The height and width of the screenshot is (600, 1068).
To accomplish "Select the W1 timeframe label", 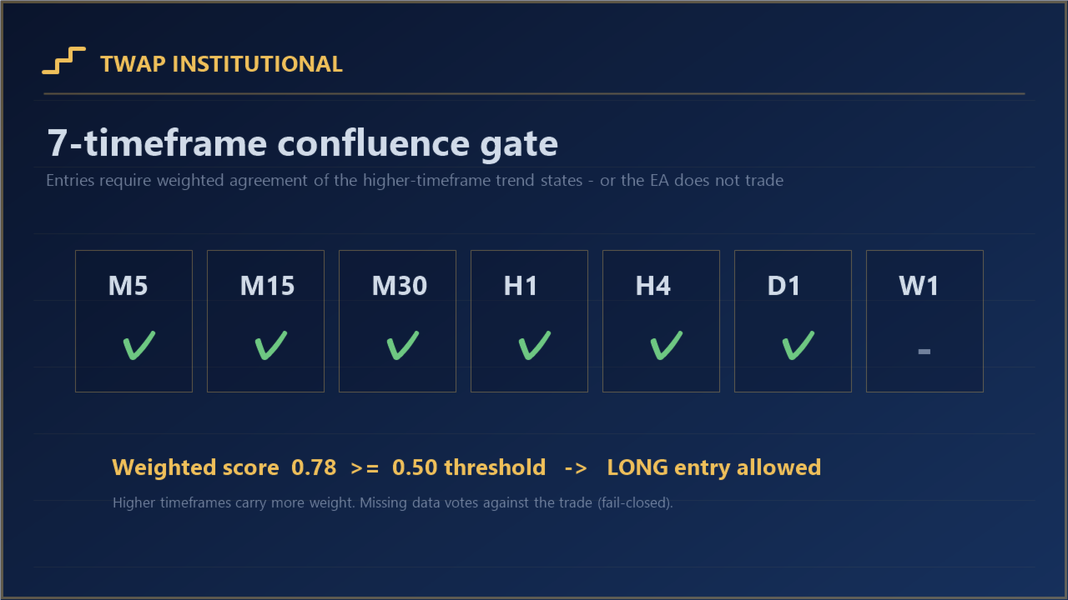I will point(919,287).
